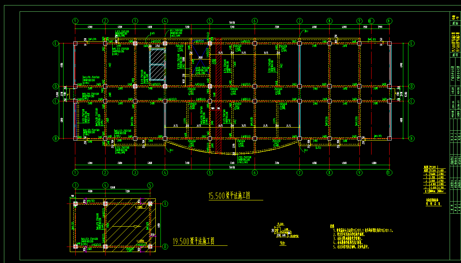Click axis bubble E right of main plan
Screen dimensions: 461x263
tap(412, 43)
